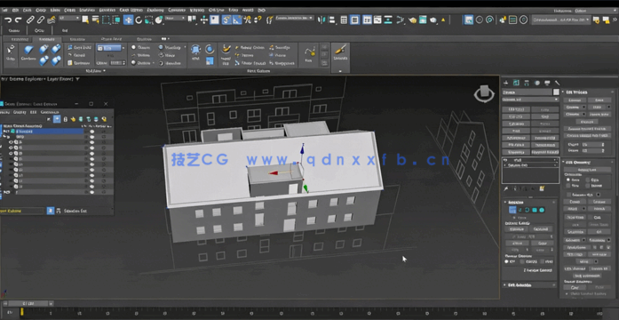Activate the Unlink Selection tool
Viewport: 619px width, 320px height.
click(41, 20)
